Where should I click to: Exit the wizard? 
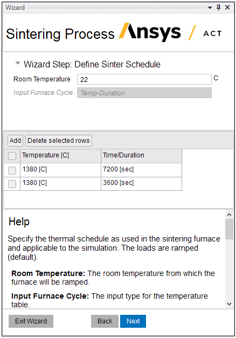pos(31,321)
